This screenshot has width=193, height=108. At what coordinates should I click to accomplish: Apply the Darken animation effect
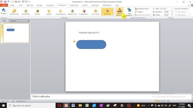pyautogui.click(x=37, y=12)
